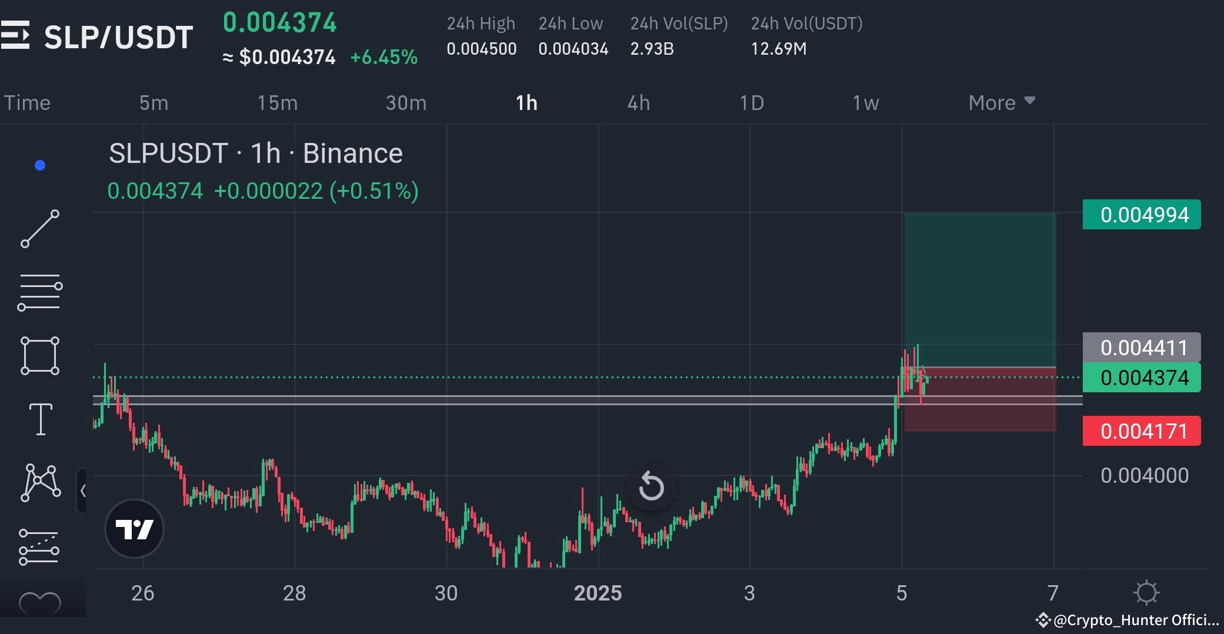The image size is (1224, 634).
Task: Select the Long/Short Position projection tool
Action: pyautogui.click(x=39, y=546)
